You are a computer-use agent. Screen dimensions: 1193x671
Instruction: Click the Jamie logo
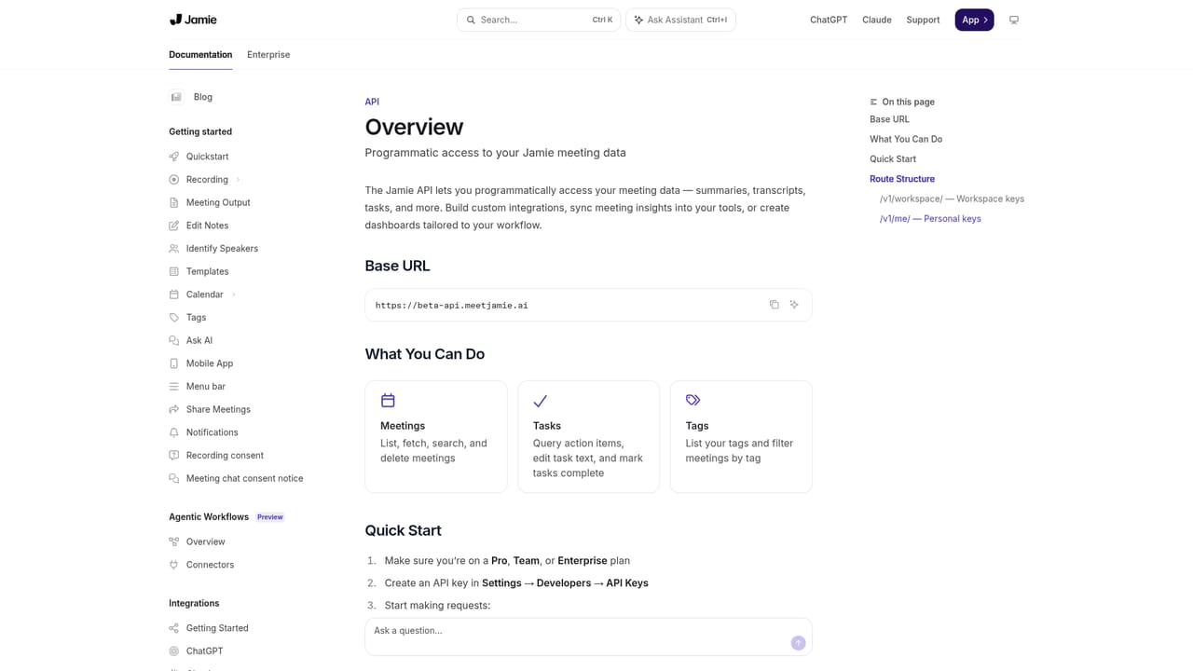pyautogui.click(x=193, y=20)
